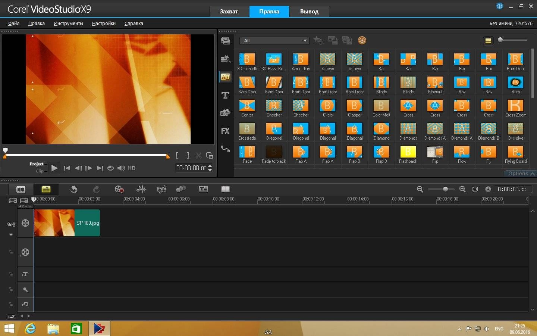Open the Title library T icon
This screenshot has width=537, height=336.
(225, 95)
